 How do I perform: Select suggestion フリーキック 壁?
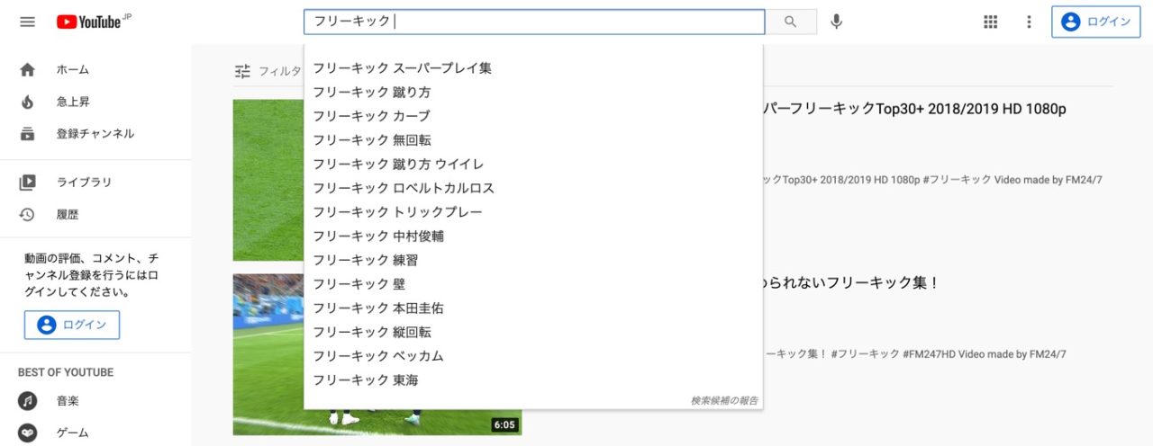[x=533, y=284]
